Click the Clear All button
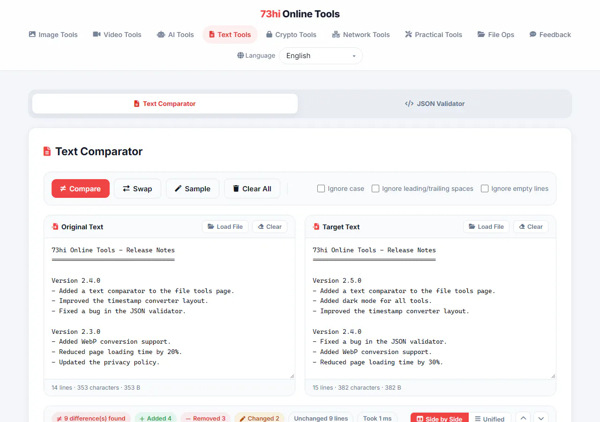 point(252,188)
